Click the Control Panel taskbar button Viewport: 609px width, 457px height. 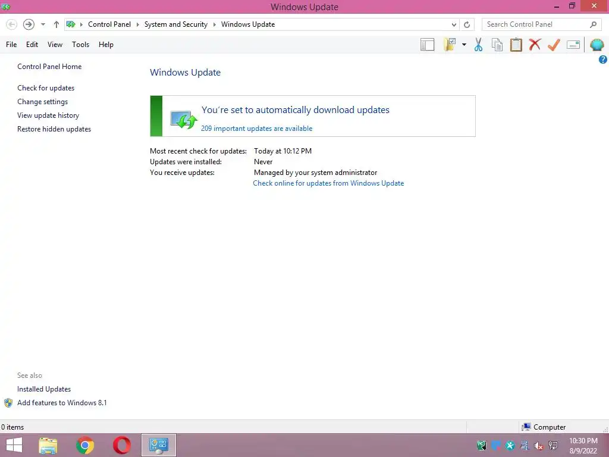[x=158, y=445]
